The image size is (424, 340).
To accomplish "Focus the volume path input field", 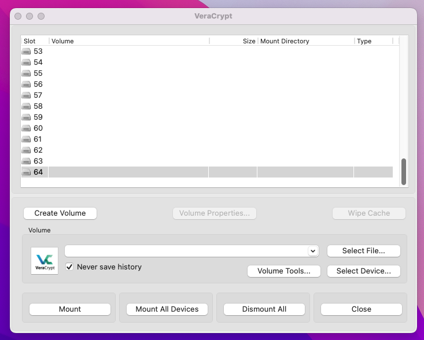I will 186,251.
